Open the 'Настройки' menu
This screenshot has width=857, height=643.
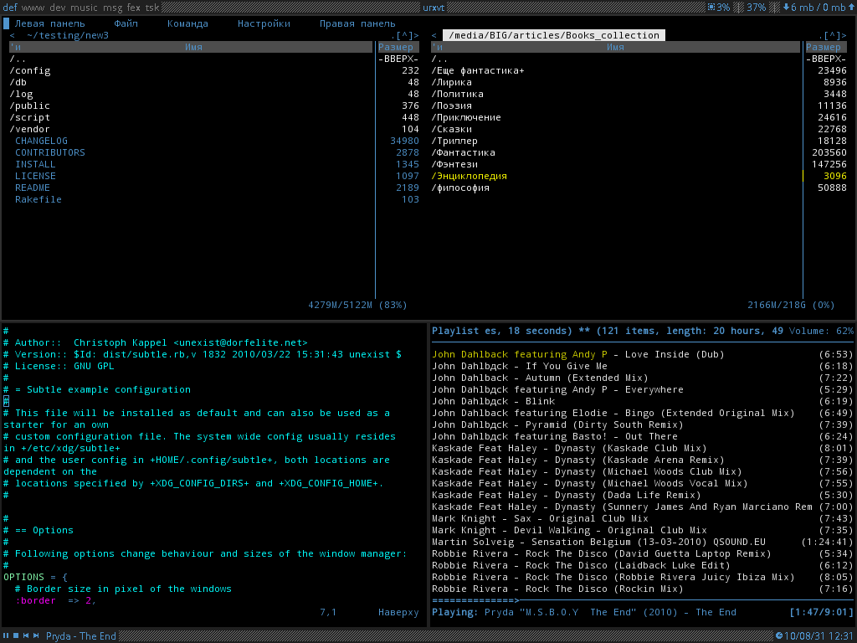[264, 23]
